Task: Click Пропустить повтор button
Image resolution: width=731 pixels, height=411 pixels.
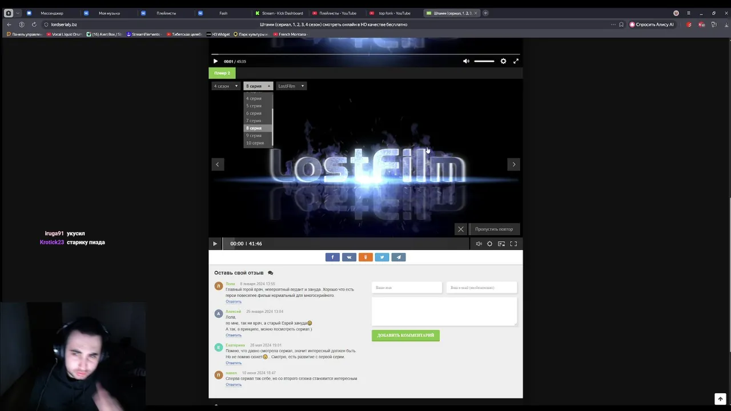Action: tap(494, 229)
